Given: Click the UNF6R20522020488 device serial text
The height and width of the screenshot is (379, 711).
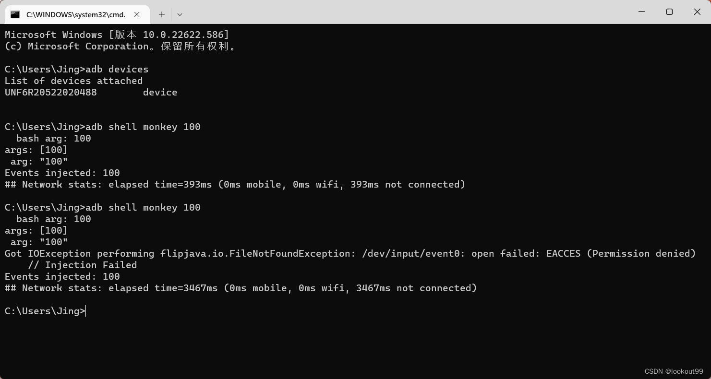Looking at the screenshot, I should pos(50,92).
